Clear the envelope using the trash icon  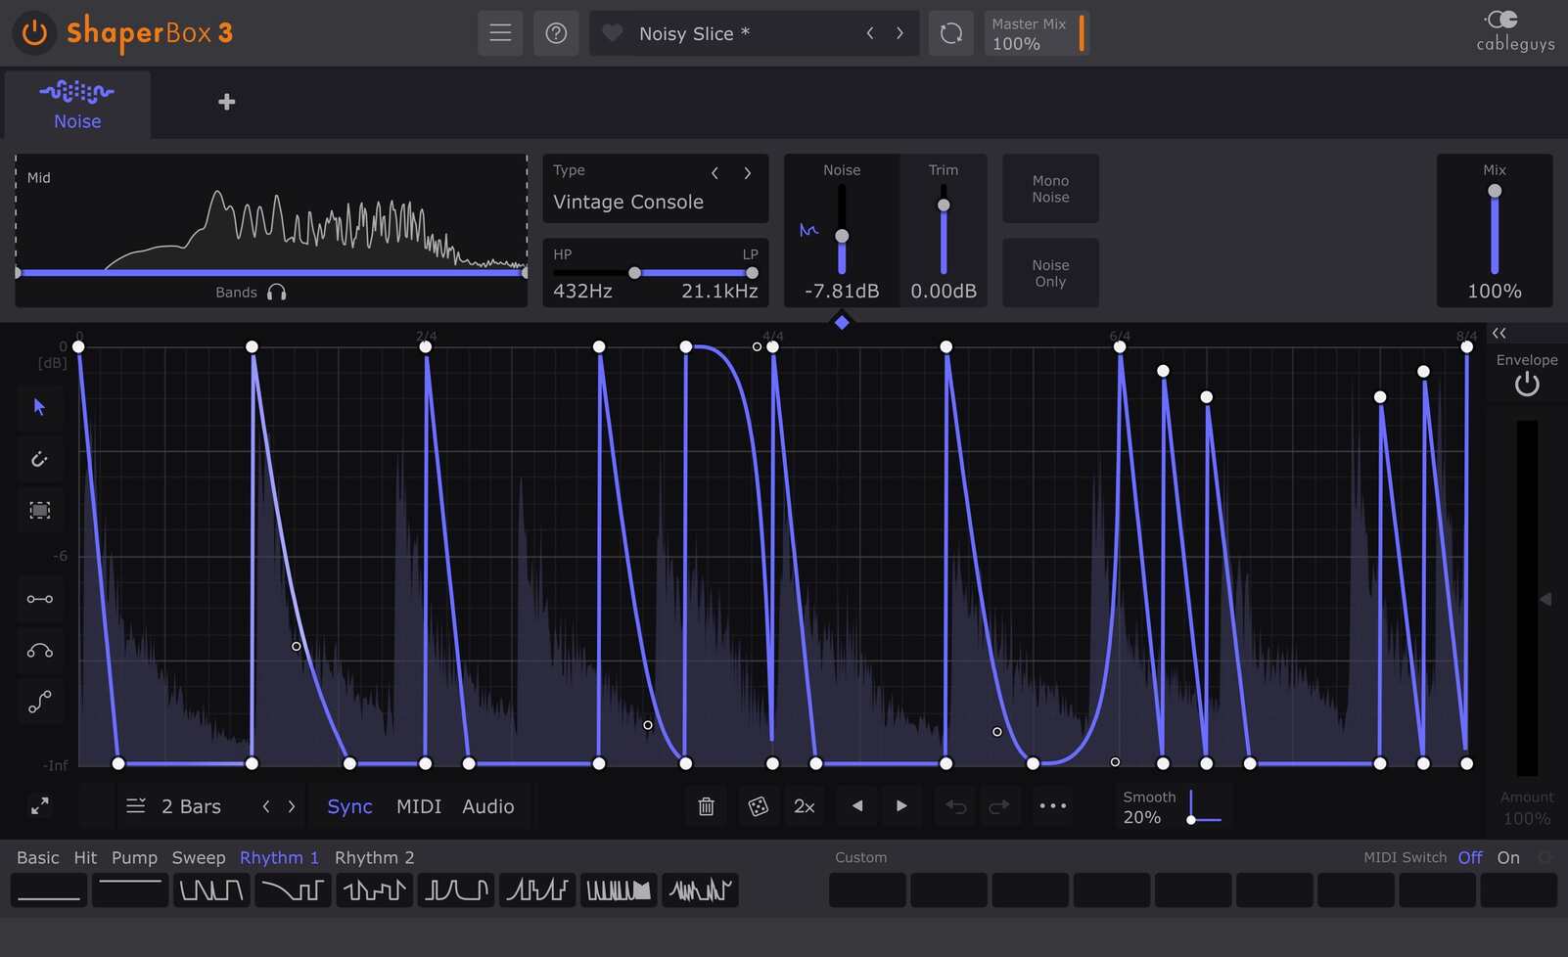705,805
